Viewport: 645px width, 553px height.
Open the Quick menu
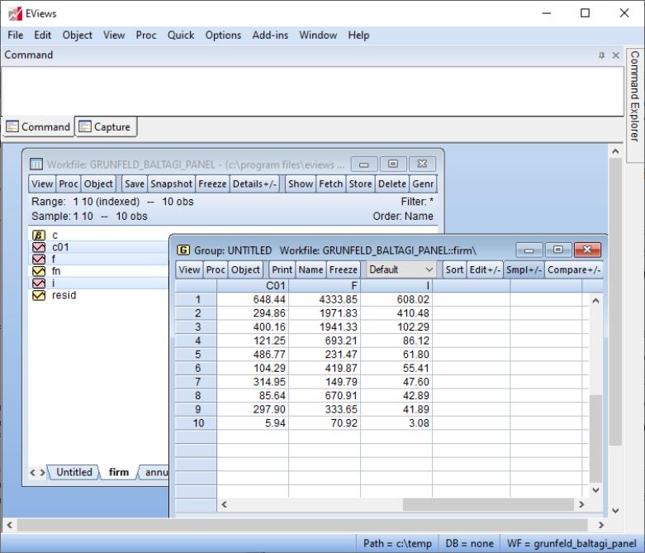point(181,36)
